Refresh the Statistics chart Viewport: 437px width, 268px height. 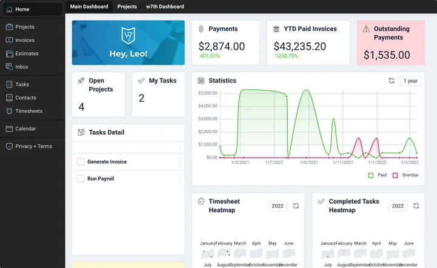[x=391, y=81]
